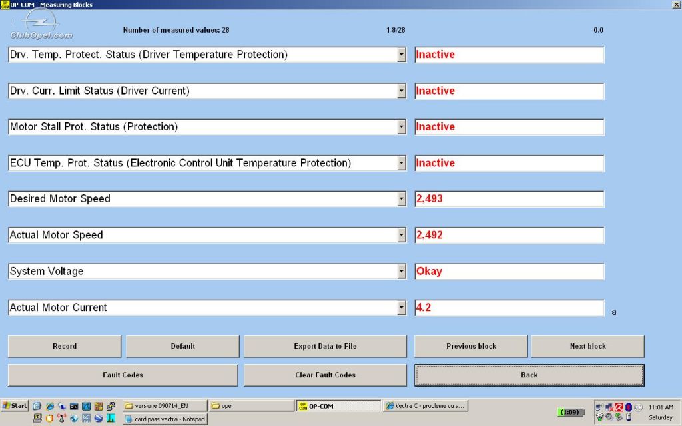Switch to 'opel' folder taskbar window
Viewport: 682px width, 426px height.
coord(251,406)
